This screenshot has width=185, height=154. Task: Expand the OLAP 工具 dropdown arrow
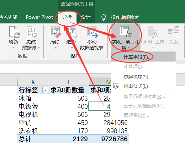point(153,48)
